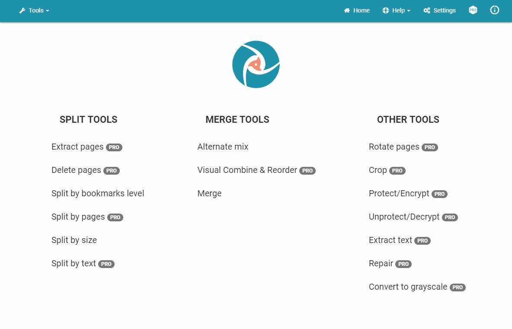Click the PRO badge next to Extract text

click(422, 240)
